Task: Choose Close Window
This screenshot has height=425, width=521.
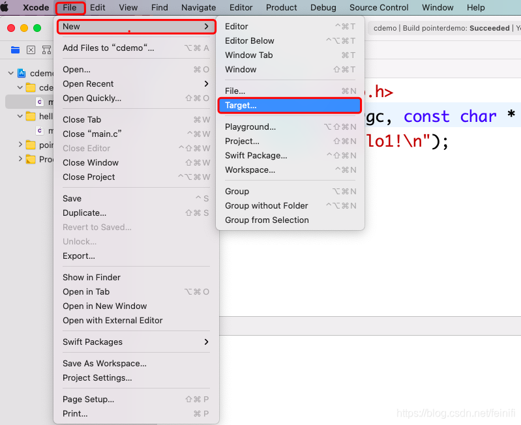Action: pos(136,163)
